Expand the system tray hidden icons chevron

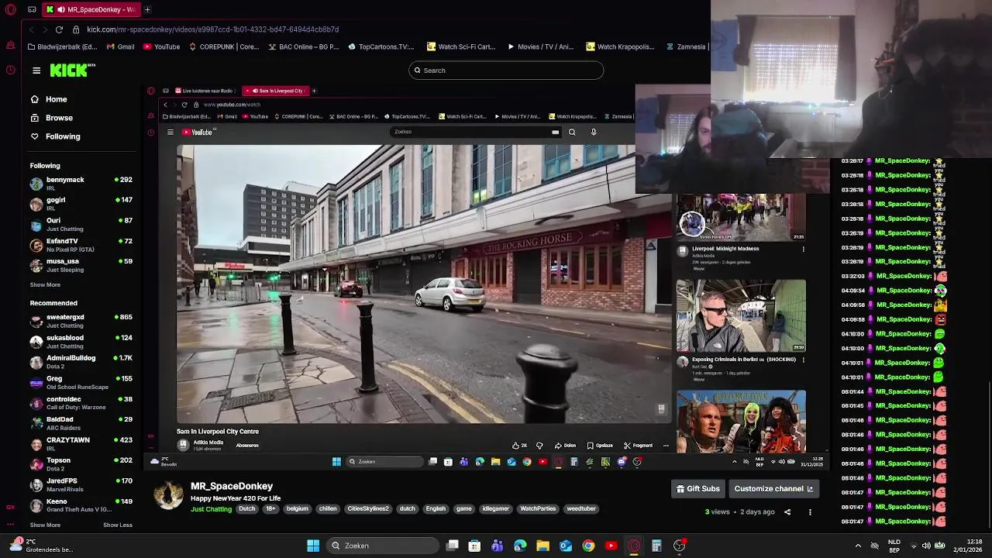pyautogui.click(x=858, y=546)
